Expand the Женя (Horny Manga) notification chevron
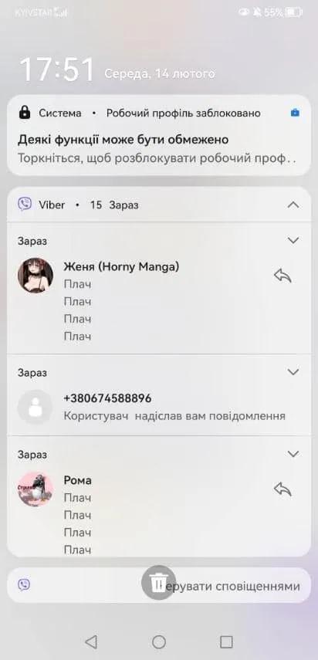The height and width of the screenshot is (660, 318). 293,240
